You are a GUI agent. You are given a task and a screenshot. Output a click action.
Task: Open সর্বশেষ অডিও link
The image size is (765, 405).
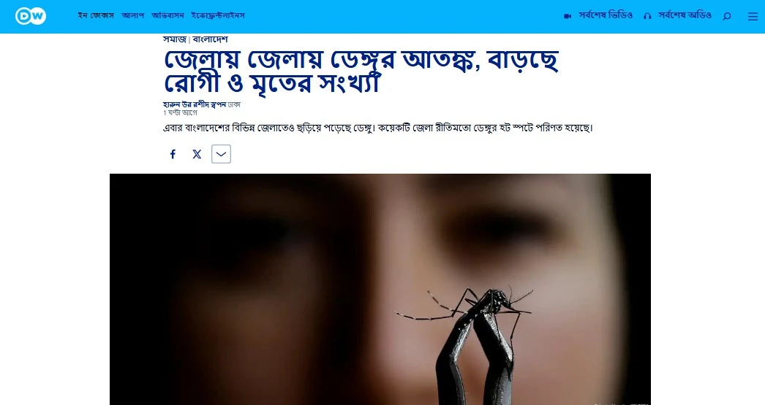tap(685, 15)
